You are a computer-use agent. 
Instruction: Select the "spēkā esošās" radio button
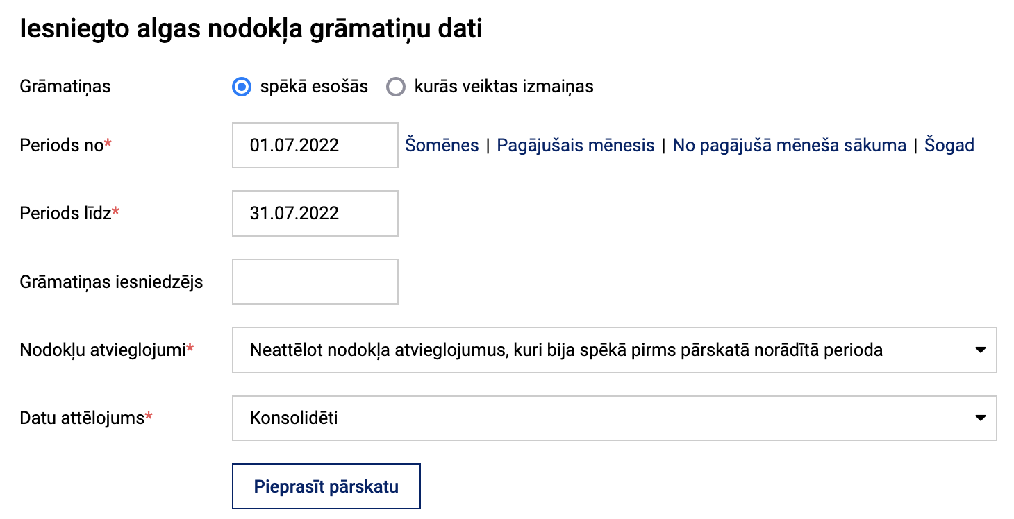tap(242, 87)
